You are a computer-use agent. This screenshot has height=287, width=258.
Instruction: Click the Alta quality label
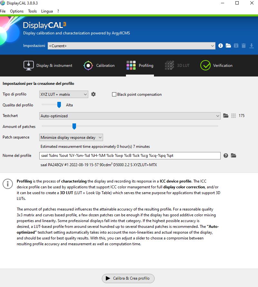69,105
